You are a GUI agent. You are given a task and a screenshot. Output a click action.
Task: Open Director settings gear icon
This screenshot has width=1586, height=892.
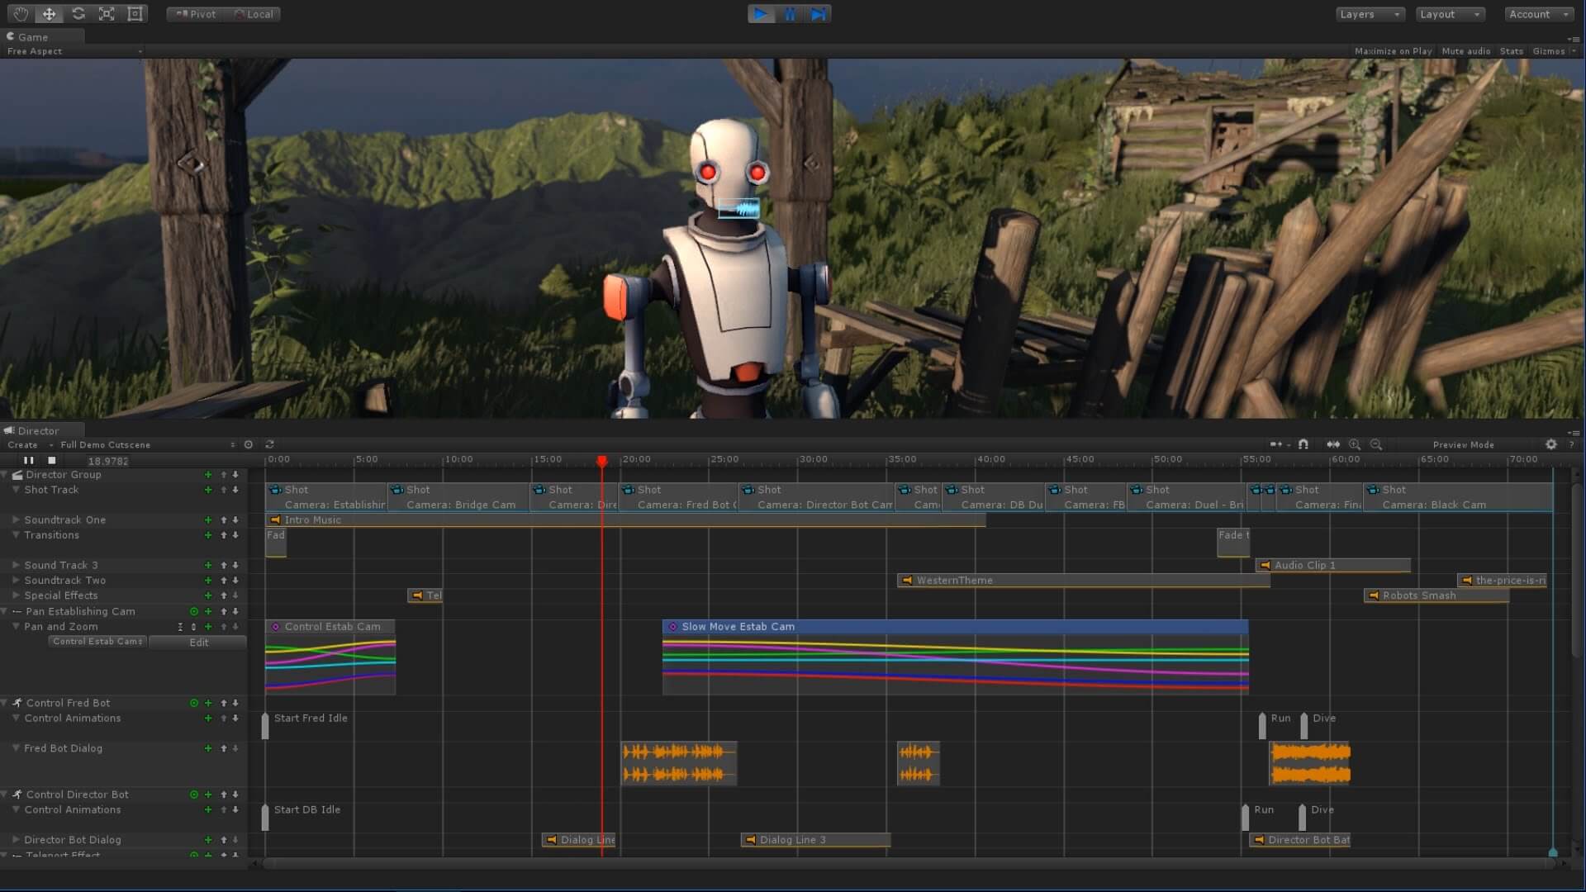[1551, 444]
